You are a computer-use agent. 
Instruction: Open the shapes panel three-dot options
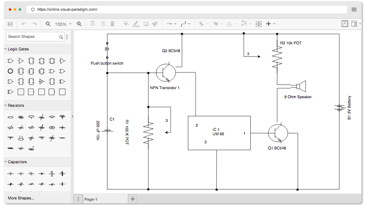[x=67, y=37]
